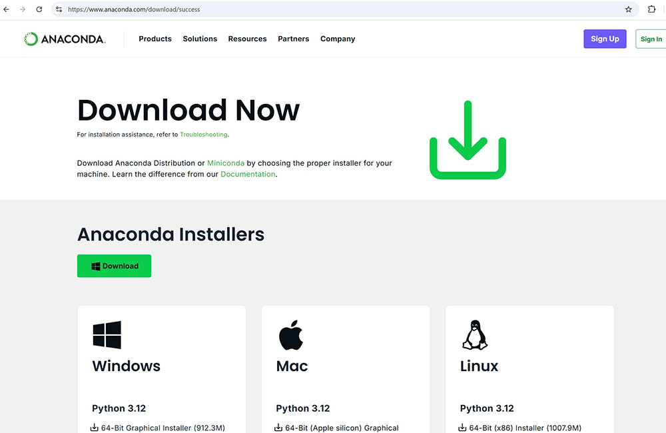Reload the page with the refresh icon

(x=39, y=9)
